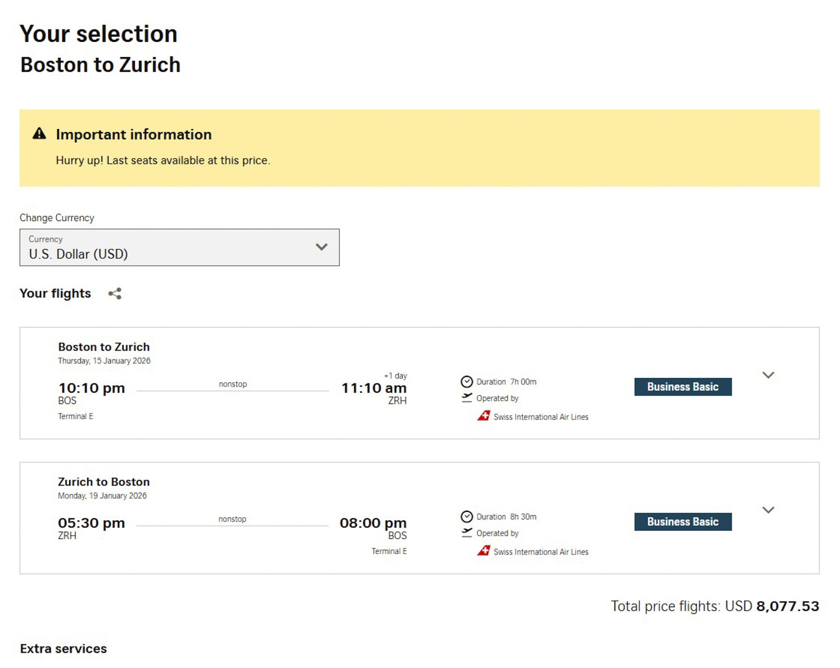Click the Extra services heading
The height and width of the screenshot is (668, 840).
click(x=64, y=649)
